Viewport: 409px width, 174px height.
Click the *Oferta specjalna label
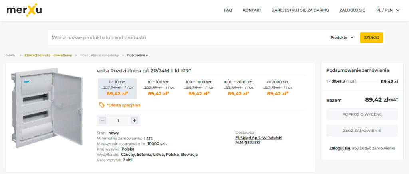click(x=124, y=105)
